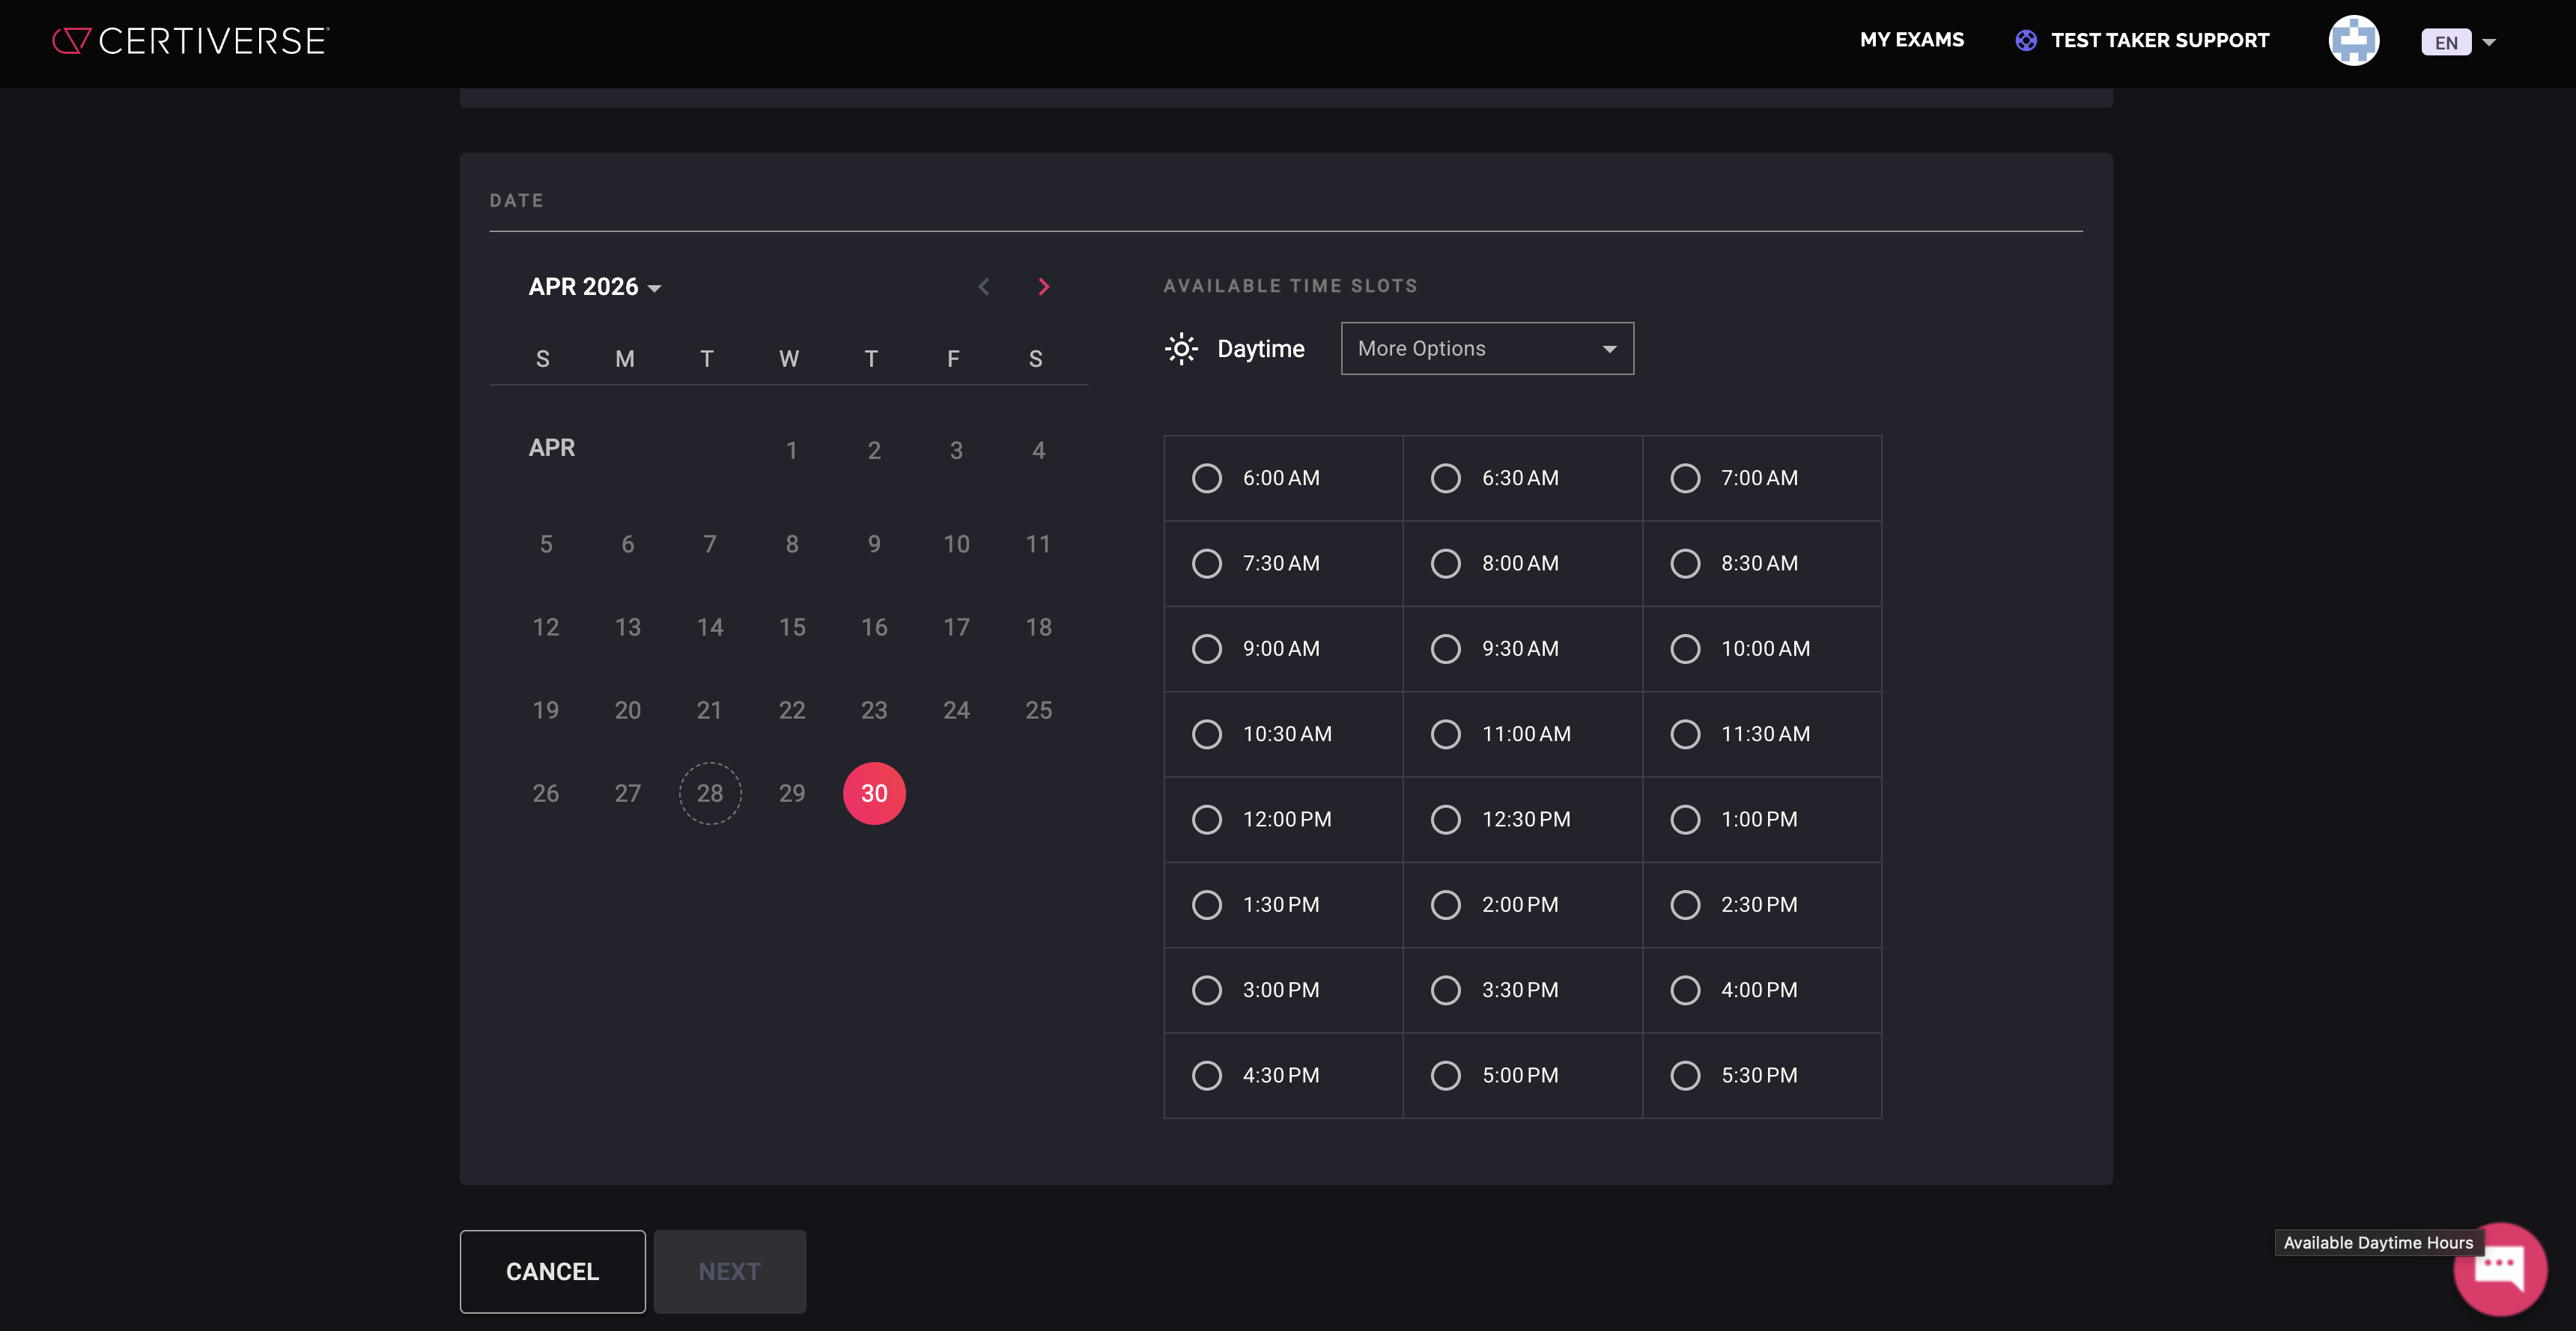Select April 28 on the calendar
The width and height of the screenshot is (2576, 1331).
pyautogui.click(x=710, y=793)
